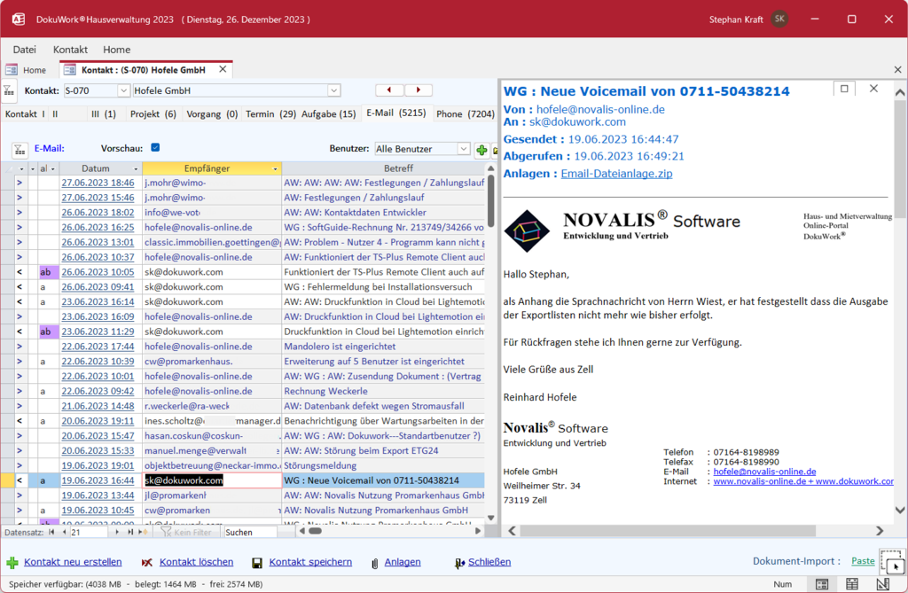Image resolution: width=908 pixels, height=593 pixels.
Task: Open the Email-Dateianlage.zip attachment
Action: point(616,174)
